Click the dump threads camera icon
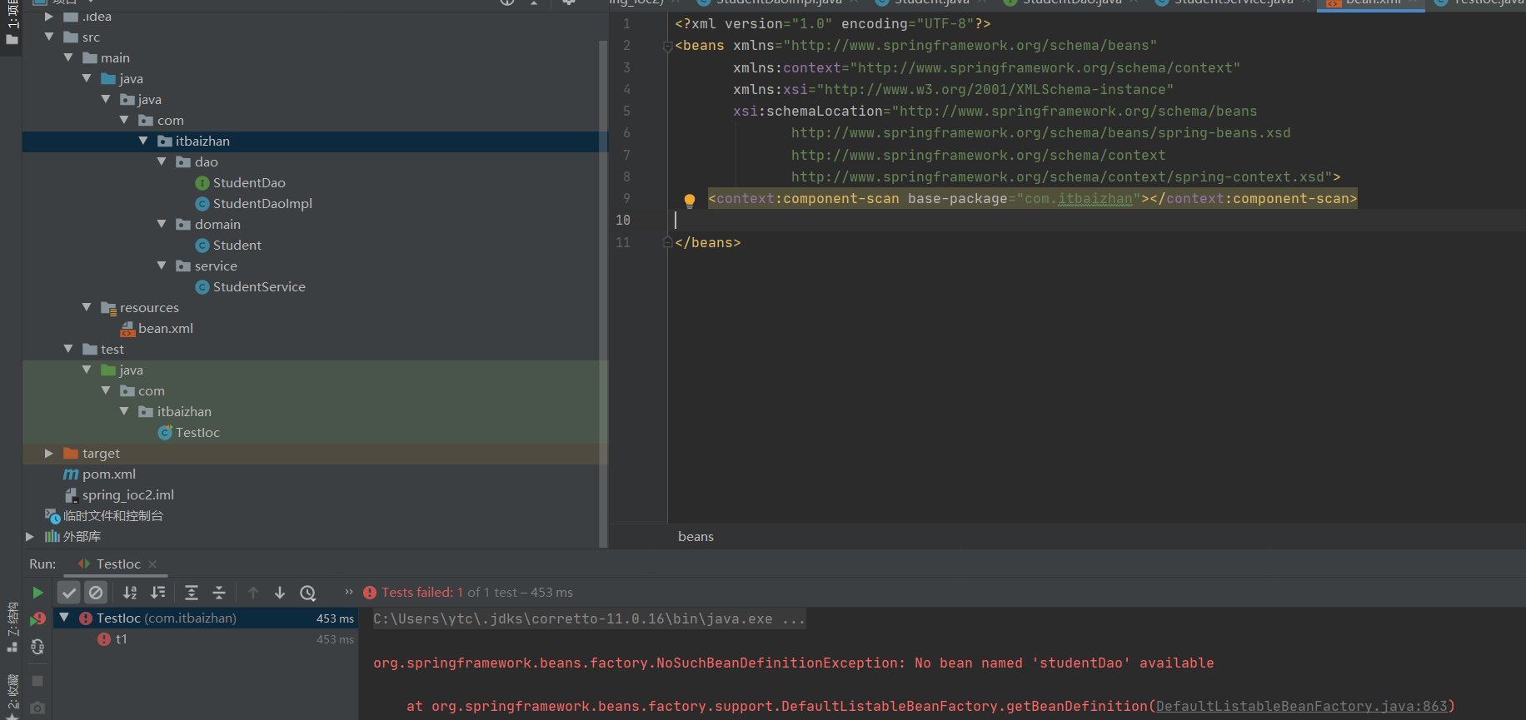This screenshot has height=720, width=1526. coord(37,708)
